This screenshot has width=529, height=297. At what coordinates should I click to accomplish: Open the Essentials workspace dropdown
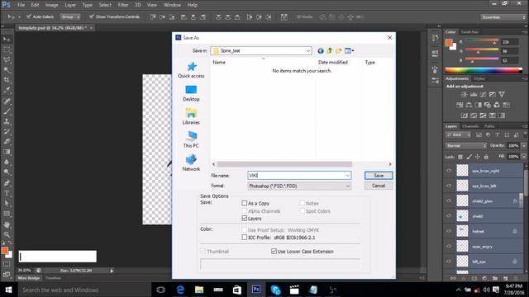tap(503, 17)
